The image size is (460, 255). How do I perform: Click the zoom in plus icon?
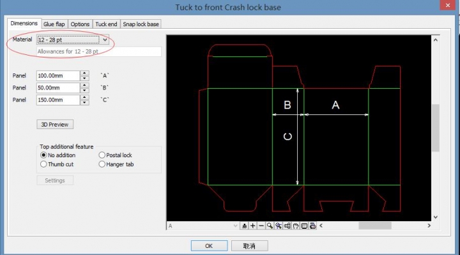[x=252, y=226]
